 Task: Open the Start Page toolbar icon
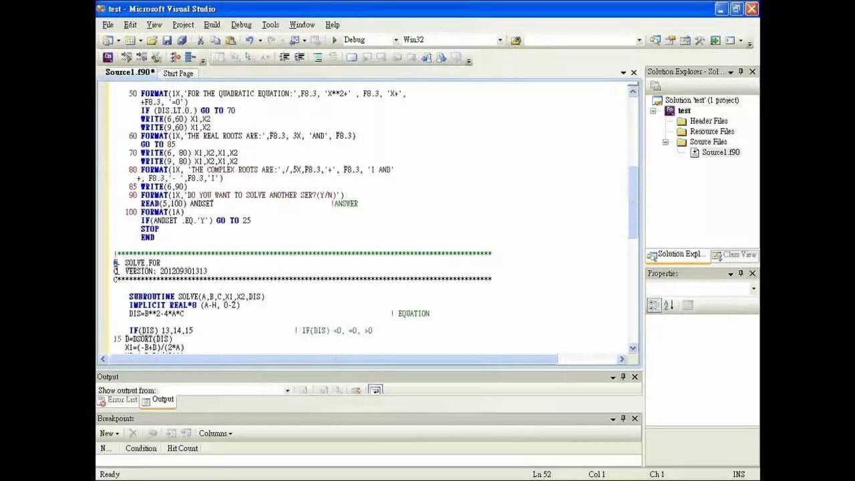(x=715, y=40)
